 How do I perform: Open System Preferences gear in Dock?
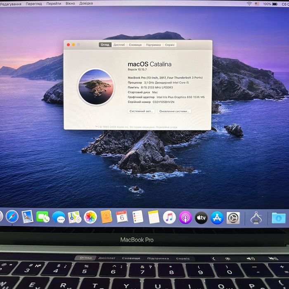[233, 218]
